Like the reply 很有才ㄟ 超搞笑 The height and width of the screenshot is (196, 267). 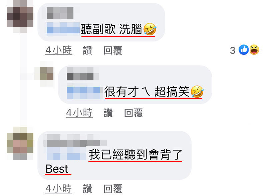(108, 113)
